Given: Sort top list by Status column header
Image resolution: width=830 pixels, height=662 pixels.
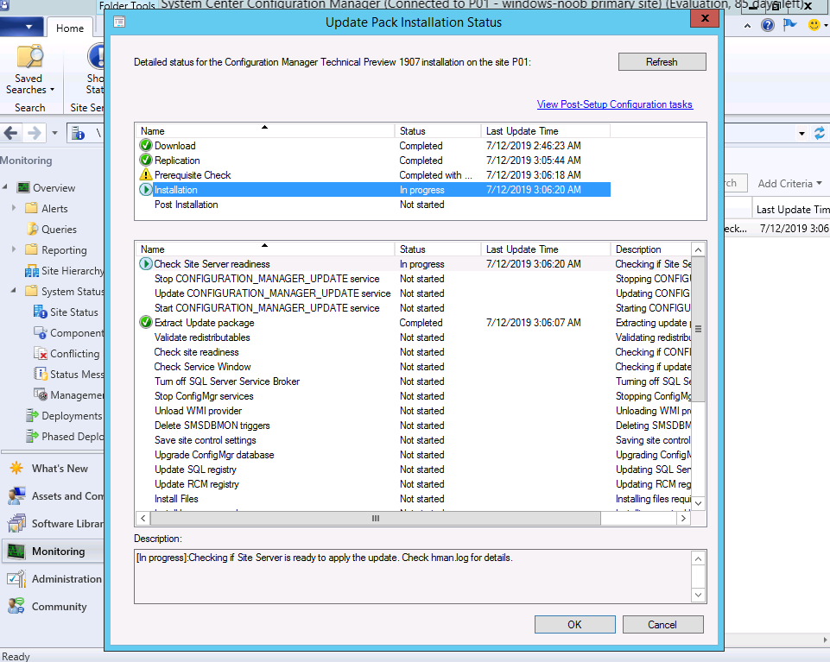Looking at the screenshot, I should [438, 130].
